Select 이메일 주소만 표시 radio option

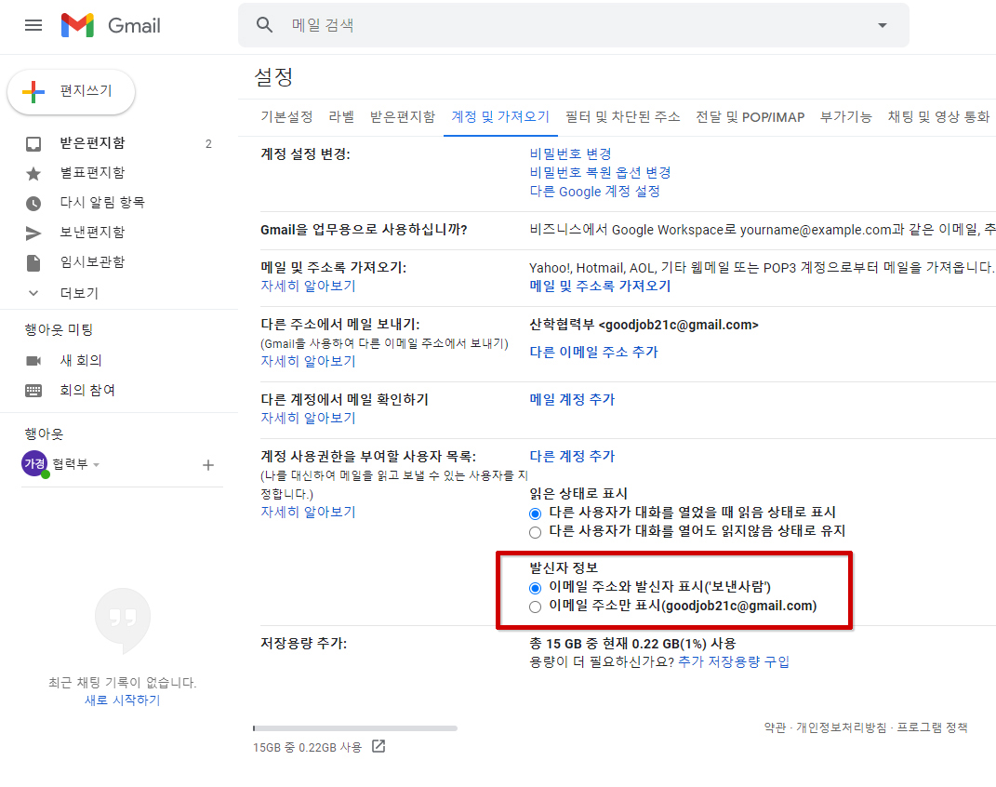(536, 607)
